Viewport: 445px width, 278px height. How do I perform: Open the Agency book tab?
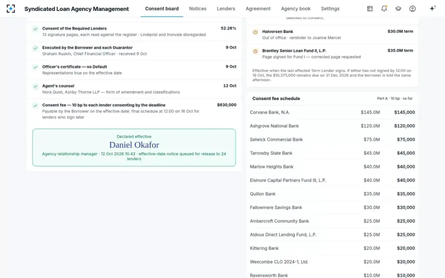tap(296, 9)
